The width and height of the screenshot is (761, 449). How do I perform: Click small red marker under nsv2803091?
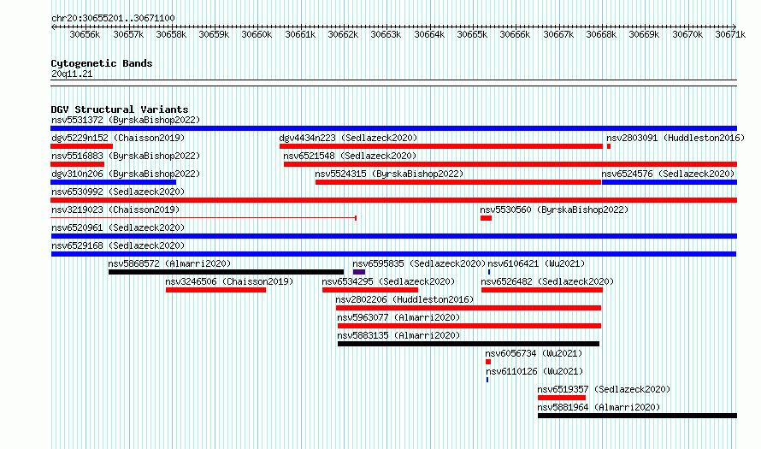[609, 146]
